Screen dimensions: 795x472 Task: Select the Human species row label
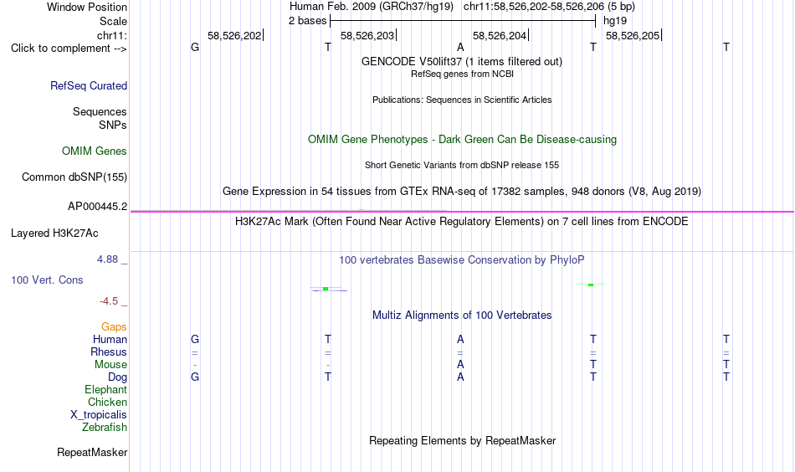(x=110, y=339)
